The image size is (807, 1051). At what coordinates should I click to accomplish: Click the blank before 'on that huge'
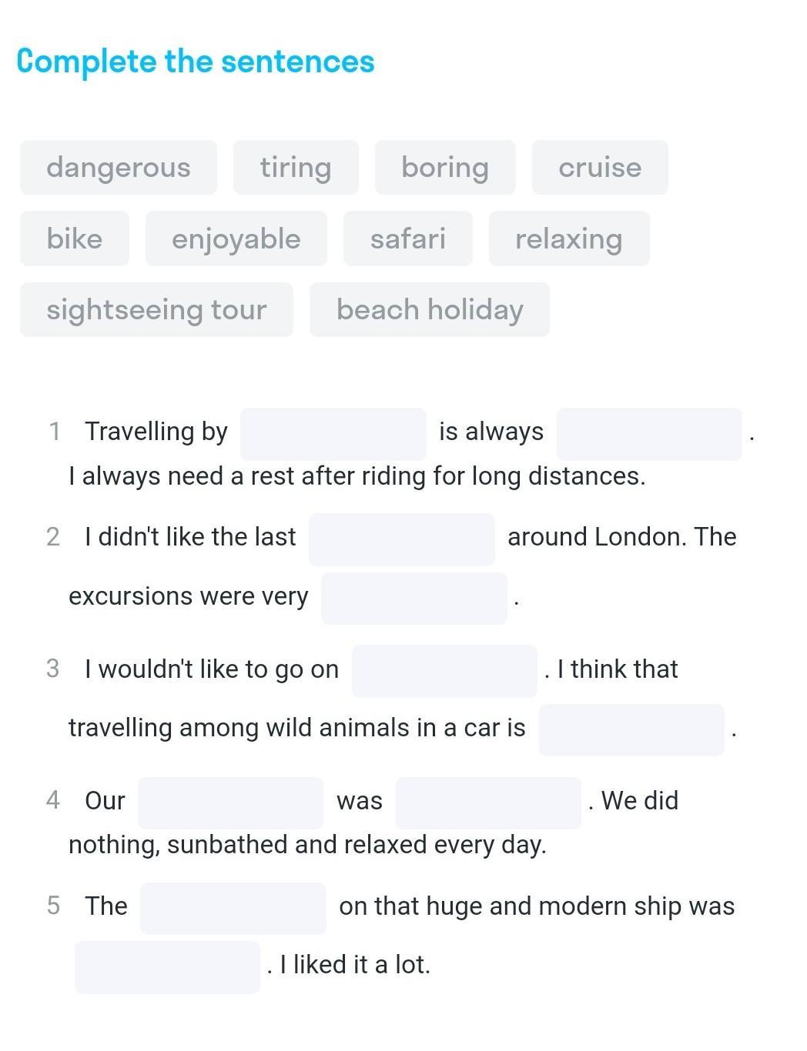coord(233,908)
